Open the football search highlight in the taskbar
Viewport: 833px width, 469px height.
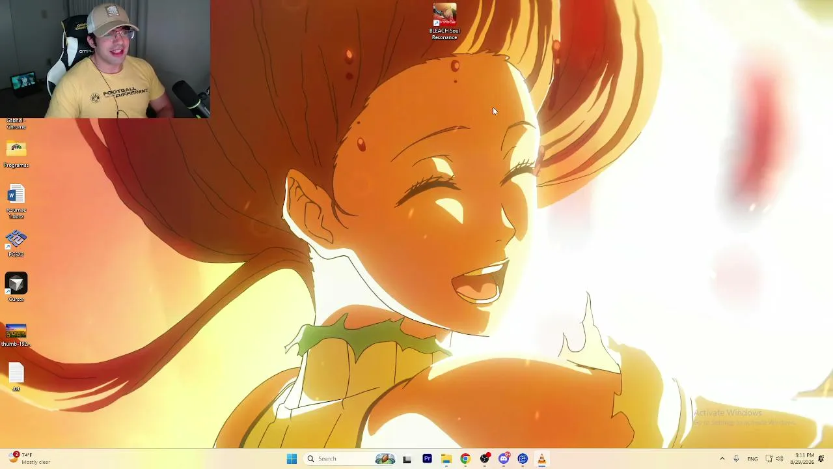[x=385, y=459]
